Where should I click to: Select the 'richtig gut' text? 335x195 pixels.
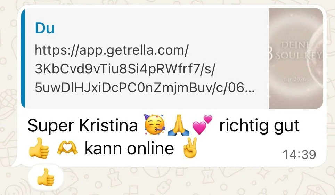pos(259,126)
